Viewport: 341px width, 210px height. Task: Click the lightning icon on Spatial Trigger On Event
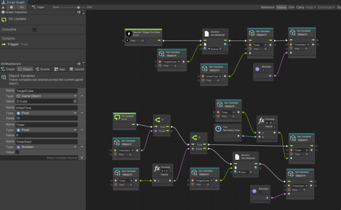(128, 34)
